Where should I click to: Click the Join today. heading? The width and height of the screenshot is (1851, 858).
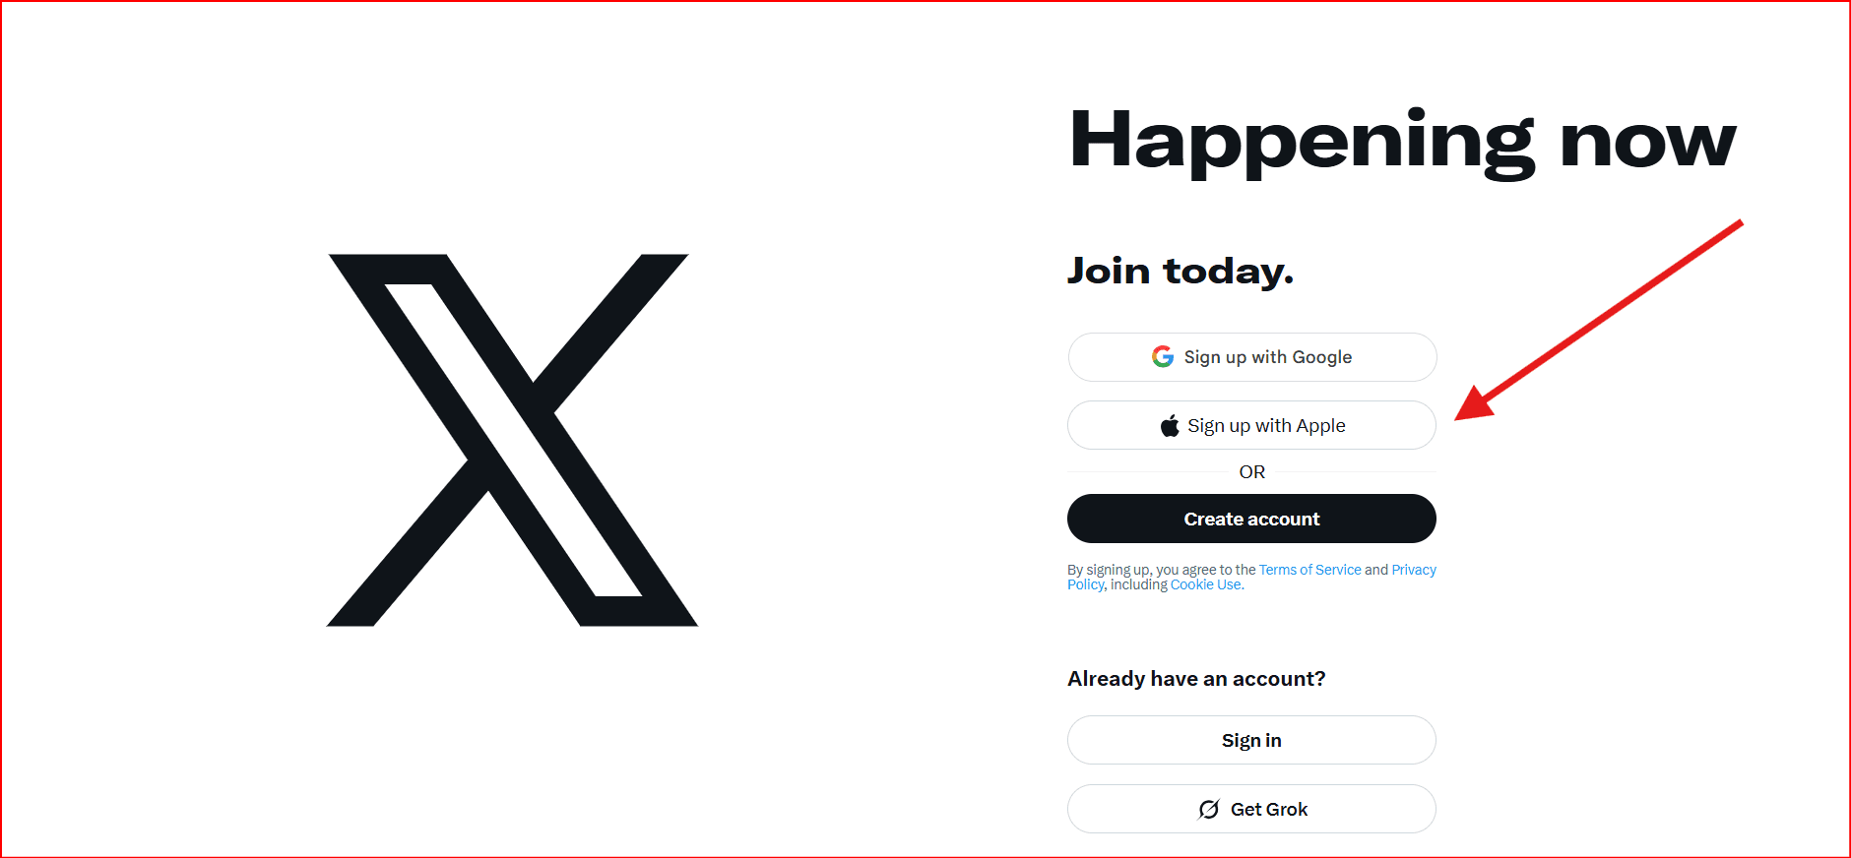[1181, 271]
